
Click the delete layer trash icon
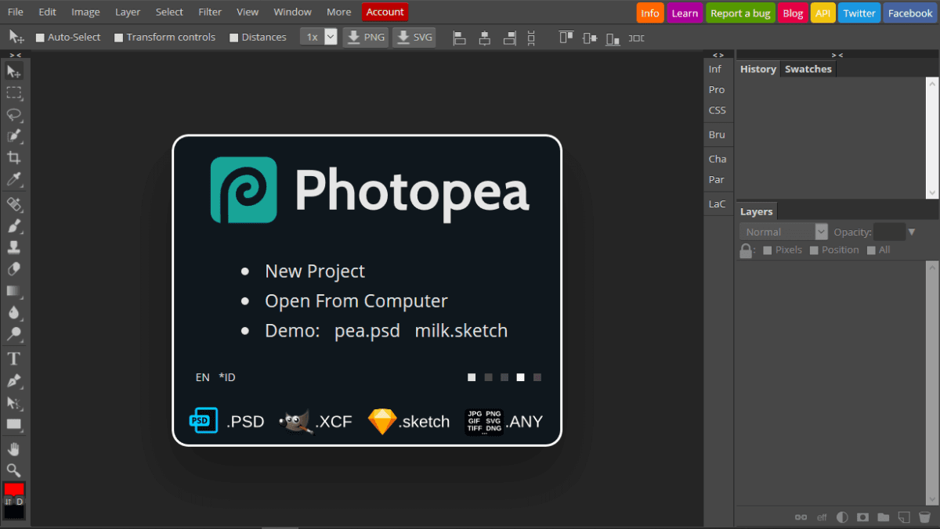click(x=924, y=517)
